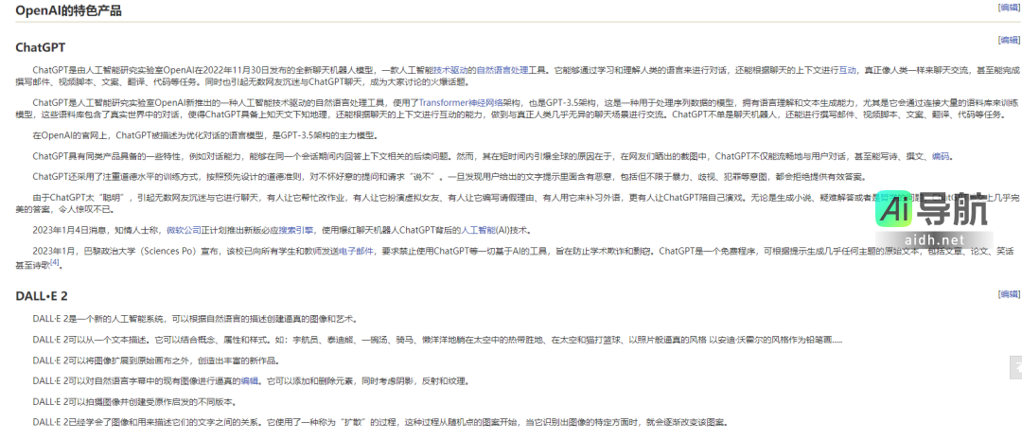Click the inline 编辑 link in DALL·E 2 paragraph
Screen dimensions: 1022x440
[250, 381]
